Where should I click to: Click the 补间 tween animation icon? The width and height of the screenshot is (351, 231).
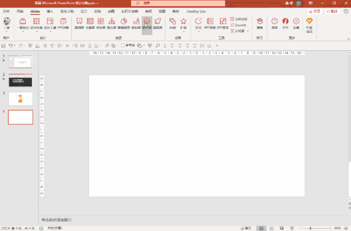[172, 21]
